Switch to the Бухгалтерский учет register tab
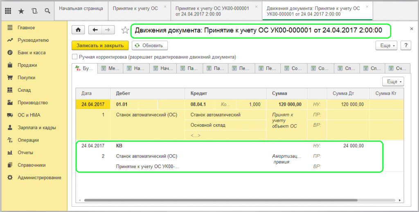 click(x=84, y=69)
